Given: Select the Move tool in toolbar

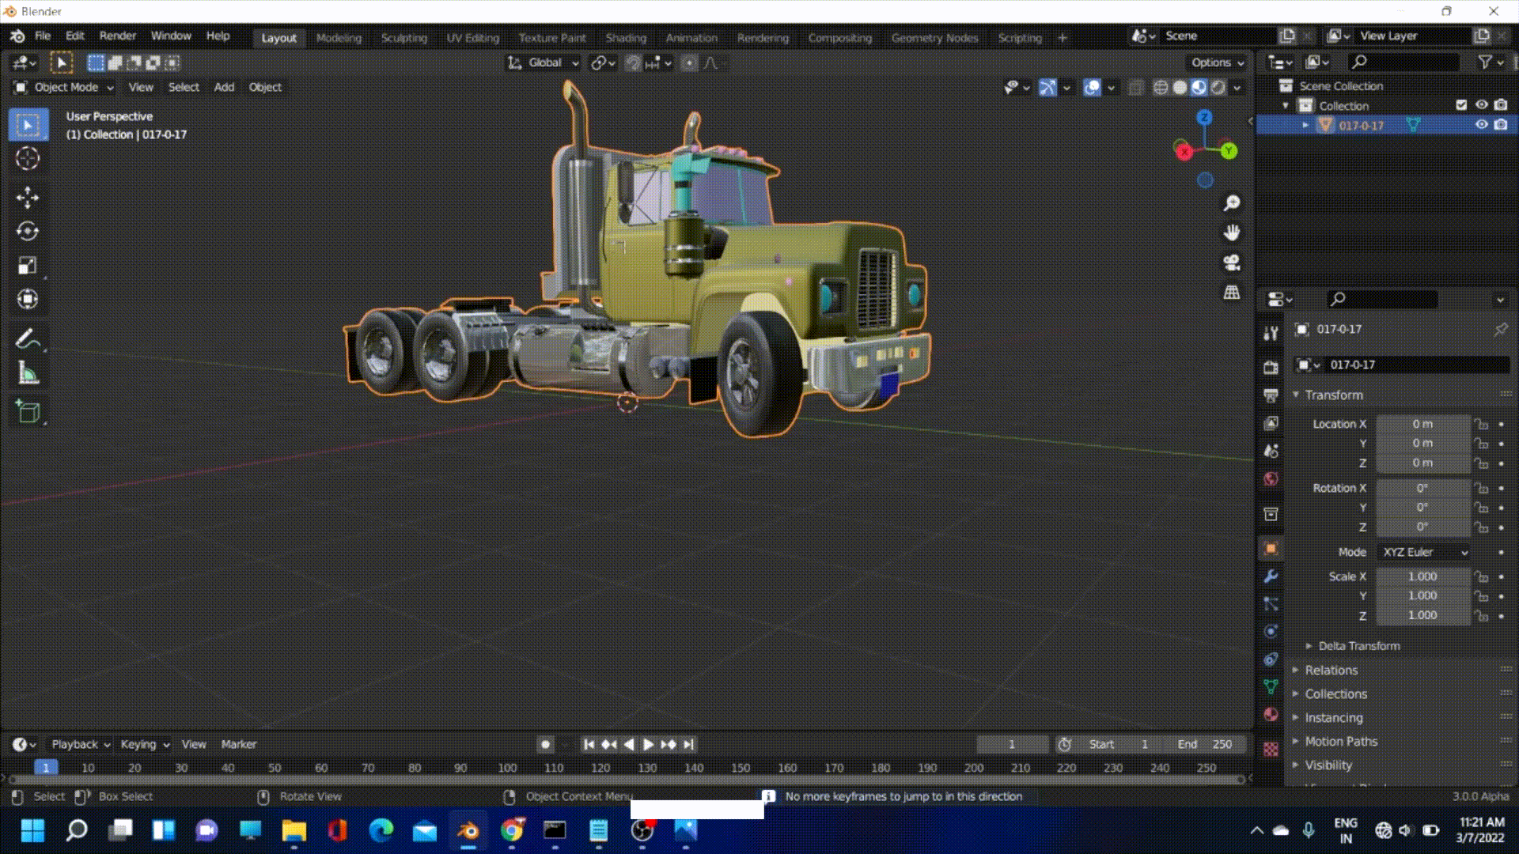Looking at the screenshot, I should (x=28, y=197).
